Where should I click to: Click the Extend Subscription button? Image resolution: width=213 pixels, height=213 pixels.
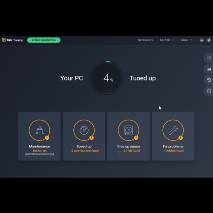[44, 40]
